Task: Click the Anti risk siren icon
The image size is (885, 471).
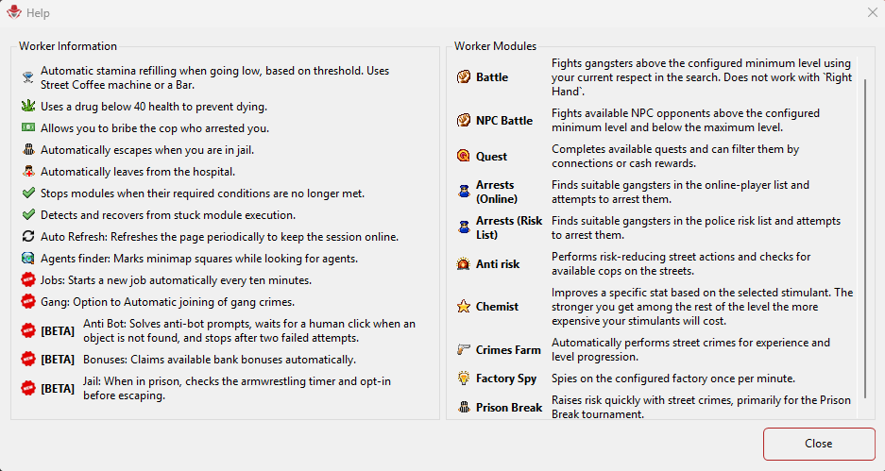Action: (464, 264)
